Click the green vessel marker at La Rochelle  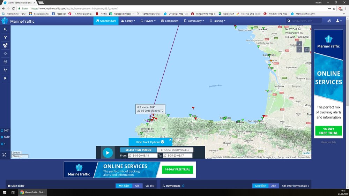pos(269,55)
